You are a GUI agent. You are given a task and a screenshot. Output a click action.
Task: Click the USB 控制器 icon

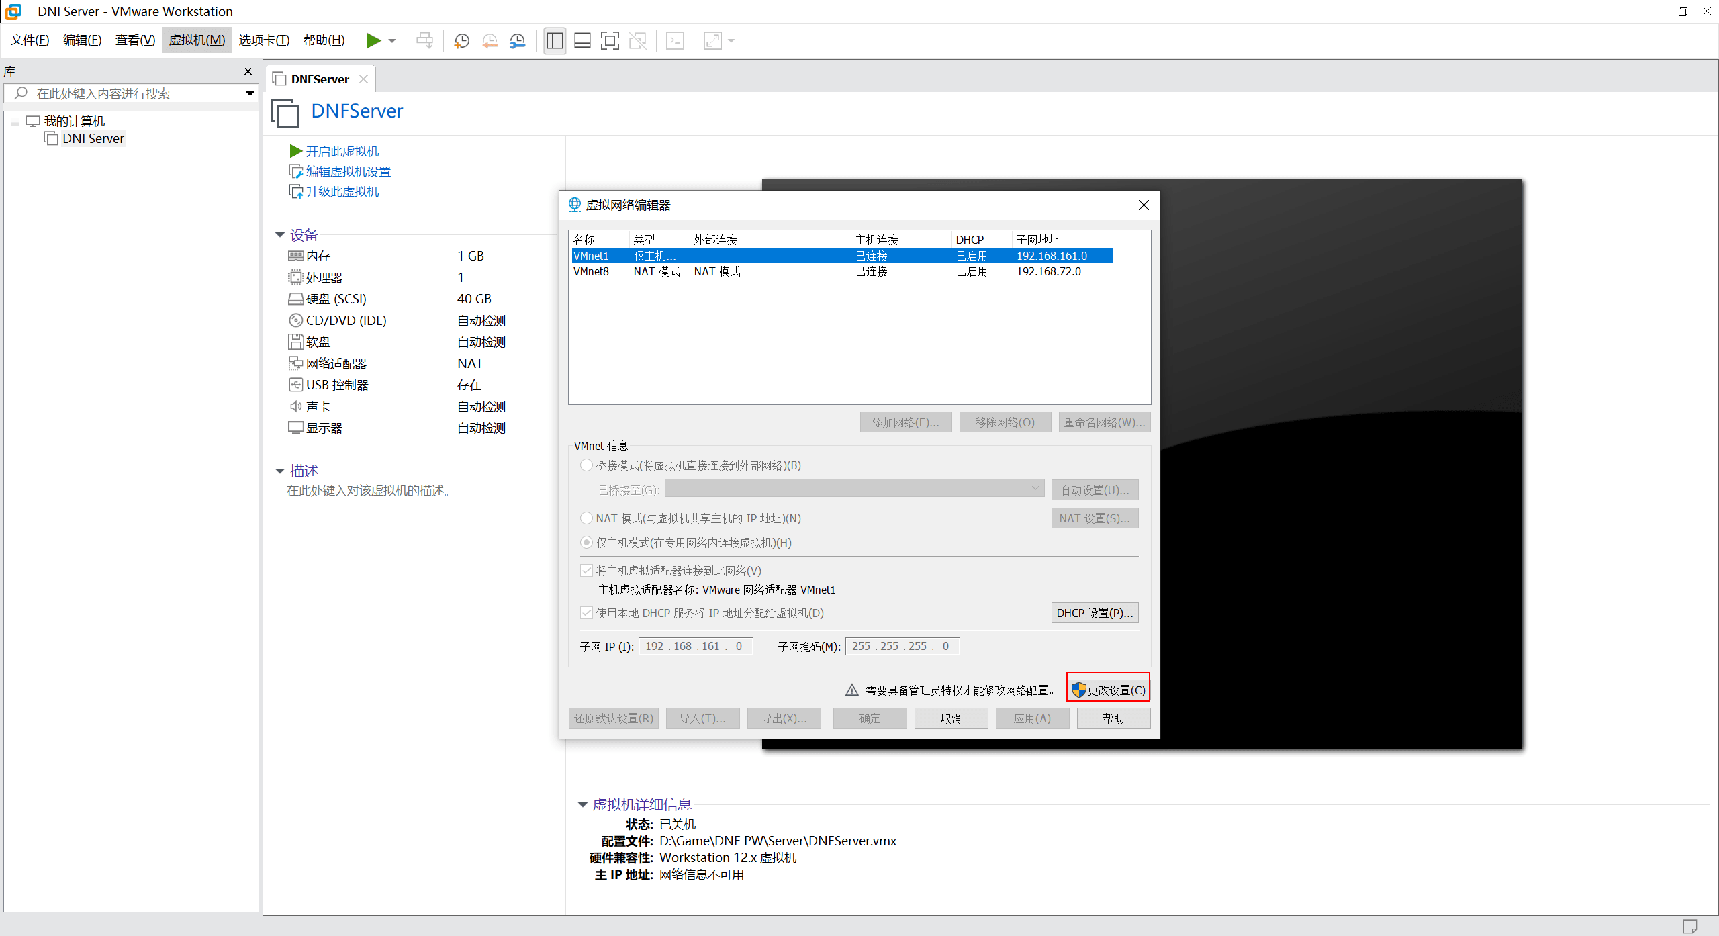pyautogui.click(x=295, y=385)
